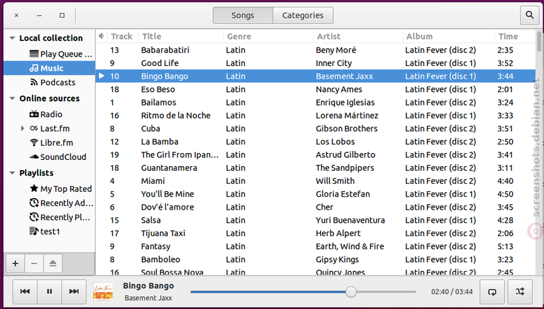Pause the current song
This screenshot has height=309, width=544.
[49, 291]
